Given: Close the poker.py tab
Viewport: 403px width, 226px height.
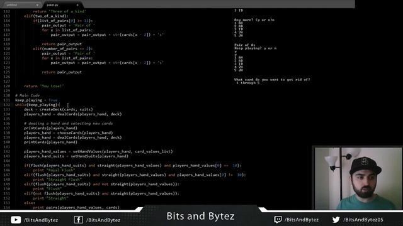Looking at the screenshot, I should point(77,5).
